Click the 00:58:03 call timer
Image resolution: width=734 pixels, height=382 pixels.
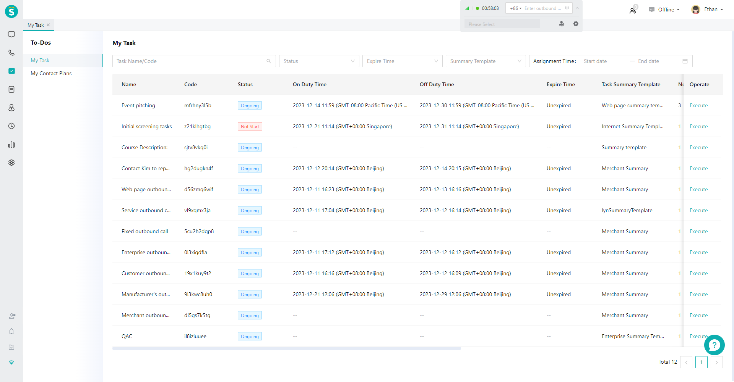[490, 8]
